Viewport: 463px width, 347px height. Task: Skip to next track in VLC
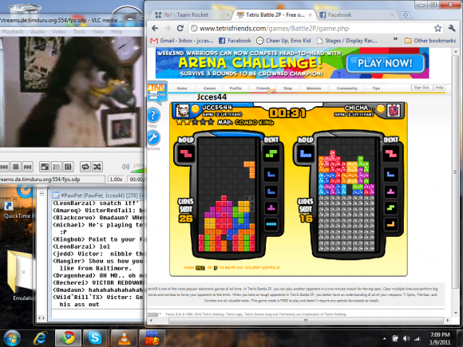tap(28, 167)
